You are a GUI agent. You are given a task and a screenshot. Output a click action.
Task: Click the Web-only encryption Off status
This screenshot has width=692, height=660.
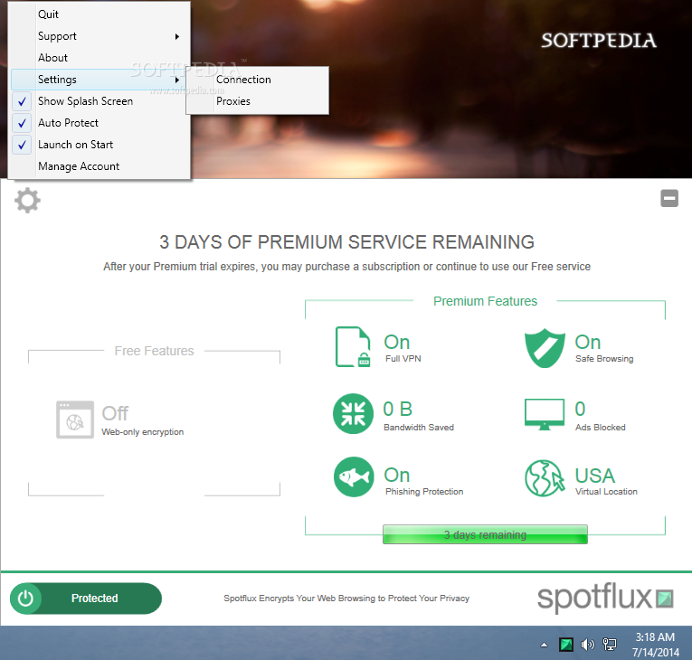[115, 413]
